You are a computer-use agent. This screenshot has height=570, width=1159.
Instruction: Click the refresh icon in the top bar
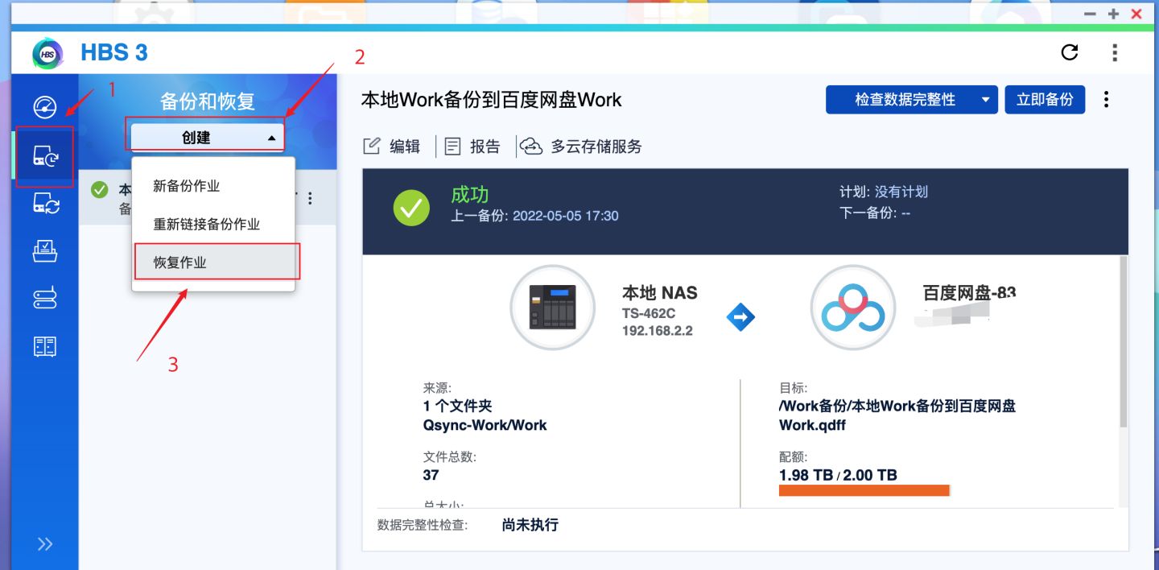point(1069,52)
